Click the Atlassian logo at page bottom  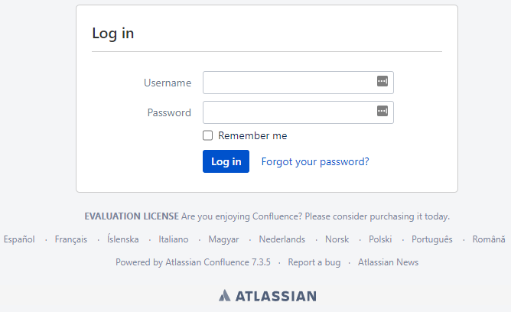point(267,296)
